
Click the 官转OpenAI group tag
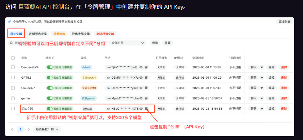(x=89, y=78)
